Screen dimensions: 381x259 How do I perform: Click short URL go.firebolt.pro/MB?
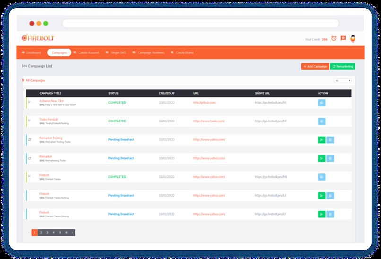[x=271, y=177]
